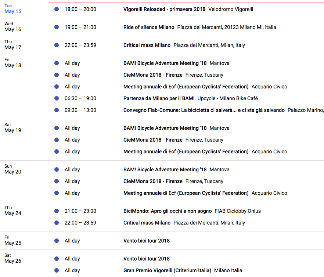The height and width of the screenshot is (277, 324).
Task: Open Gran Premio Vigorelli (Criterium Italia) event
Action: click(167, 271)
